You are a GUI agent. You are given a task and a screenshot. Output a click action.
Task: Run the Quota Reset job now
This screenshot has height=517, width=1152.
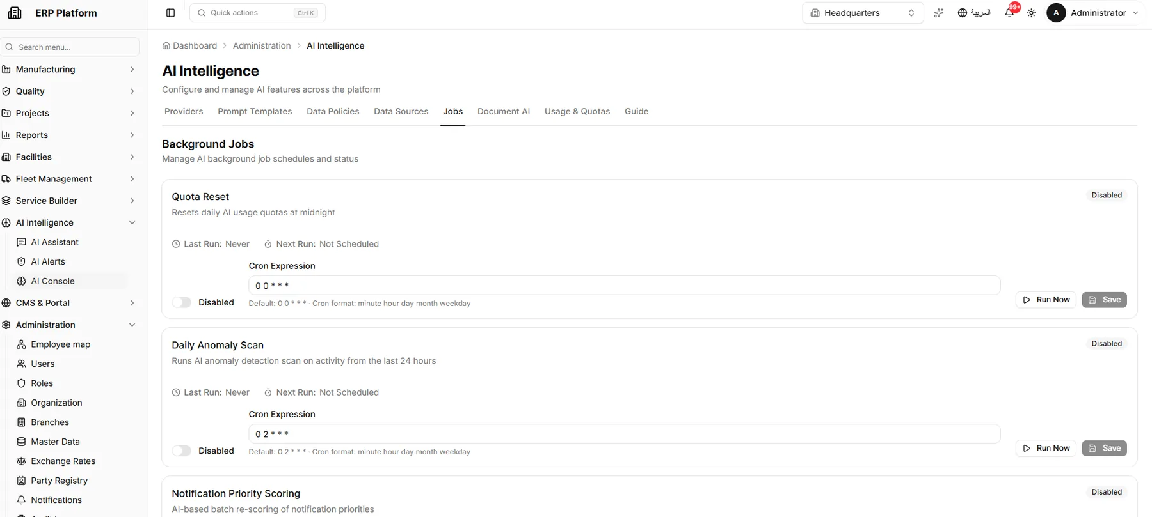tap(1046, 300)
